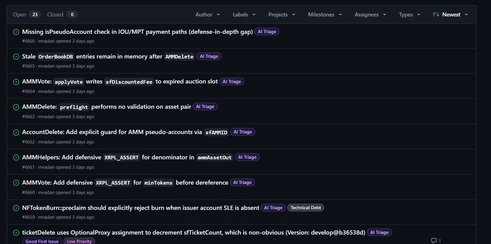Open the Author filter dropdown
Viewport: 491px width, 244px height.
[x=207, y=15]
